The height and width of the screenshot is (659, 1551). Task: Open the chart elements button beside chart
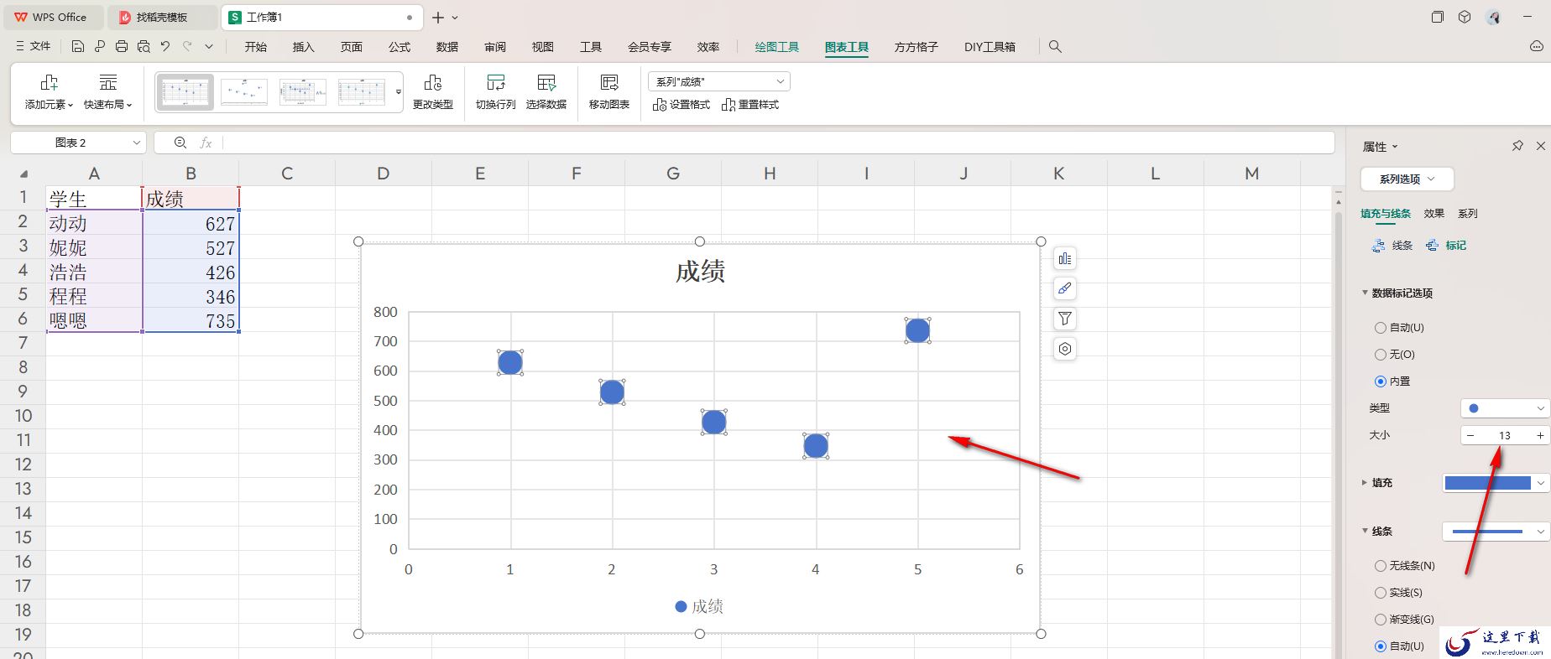coord(1065,258)
